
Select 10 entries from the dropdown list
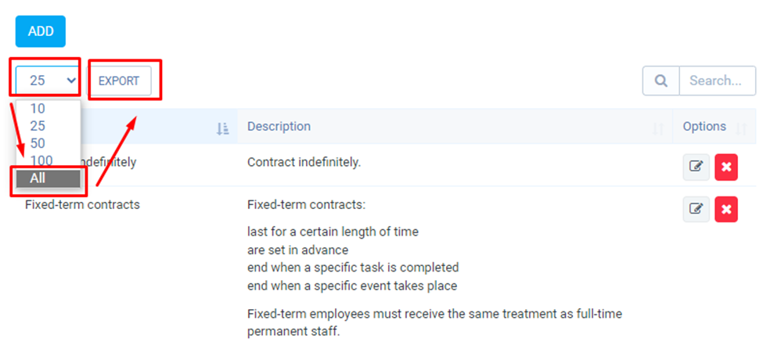pos(38,110)
